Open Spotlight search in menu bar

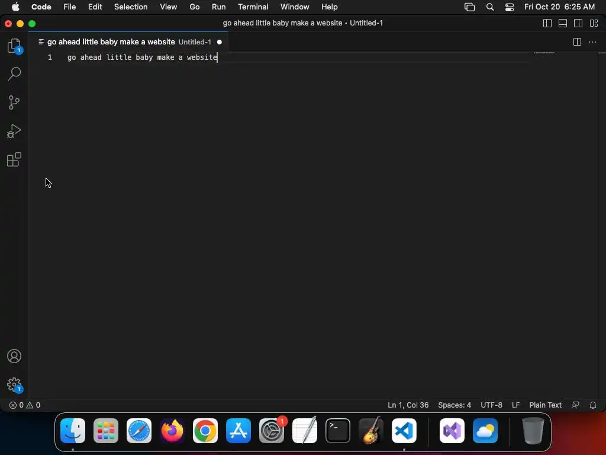[x=490, y=7]
